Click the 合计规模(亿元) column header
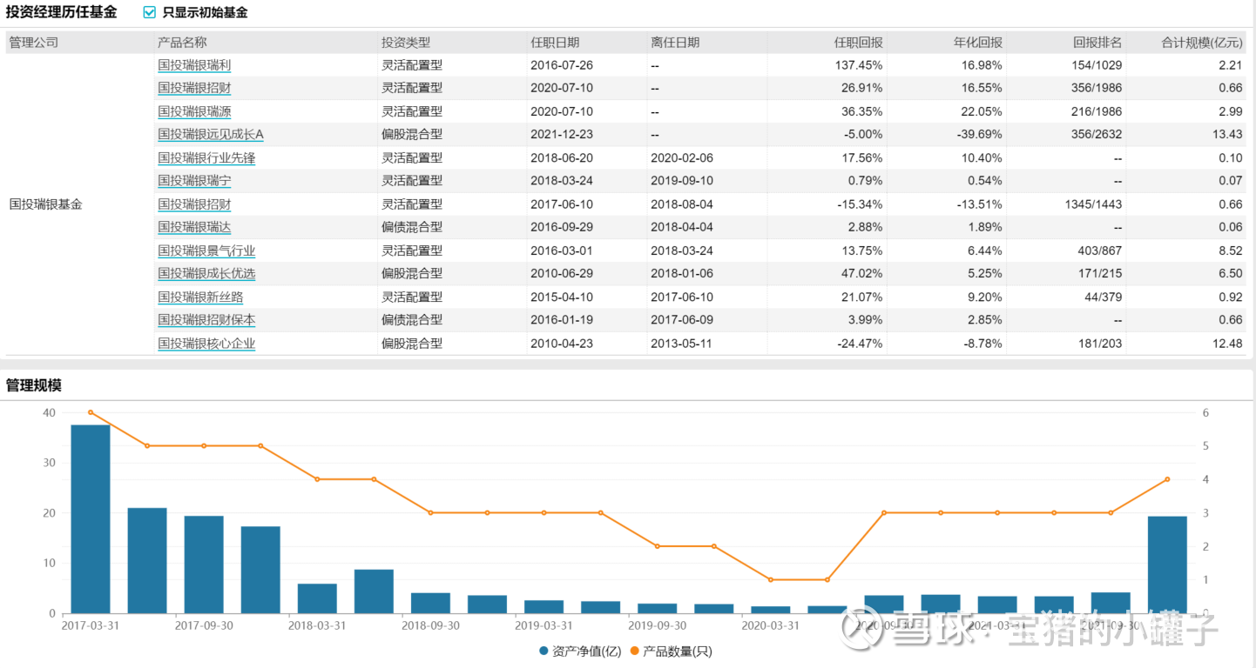Screen dimensions: 1256x668 1202,42
